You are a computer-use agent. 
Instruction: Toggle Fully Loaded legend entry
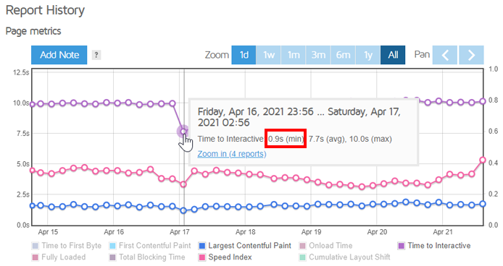[59, 257]
